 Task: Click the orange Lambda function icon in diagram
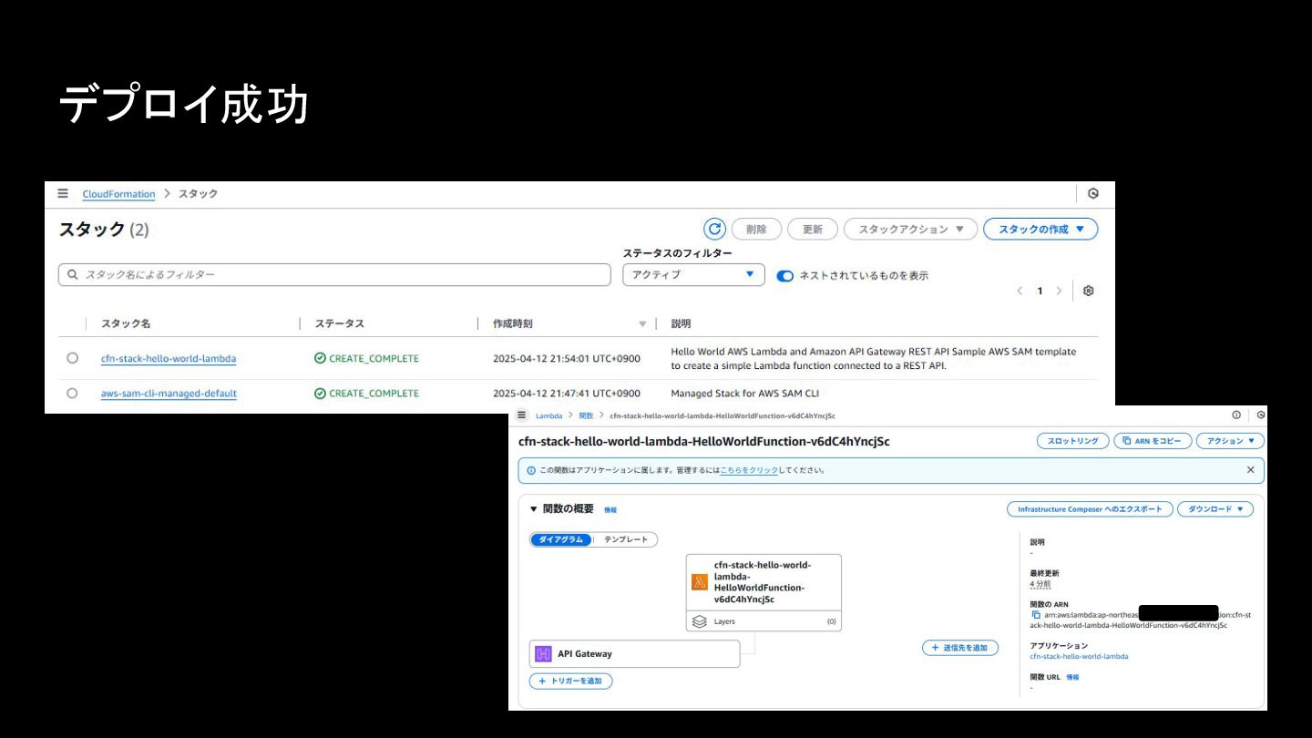[700, 582]
